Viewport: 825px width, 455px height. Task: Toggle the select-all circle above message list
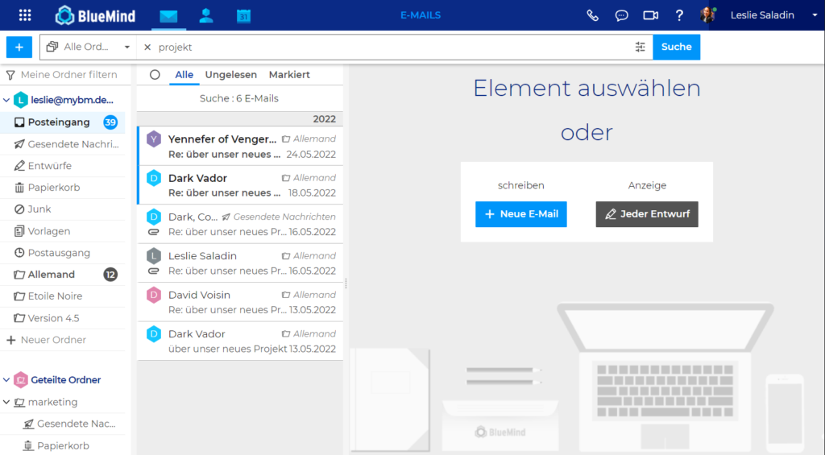coord(155,75)
